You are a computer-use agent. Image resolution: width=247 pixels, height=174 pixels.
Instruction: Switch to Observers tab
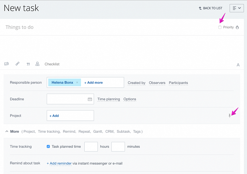(x=157, y=83)
